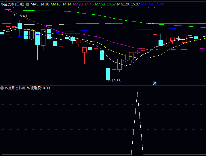The width and height of the screenshot is (206, 156).
Task: Click the W底选股: 0.00 value label
Action: [x=38, y=88]
